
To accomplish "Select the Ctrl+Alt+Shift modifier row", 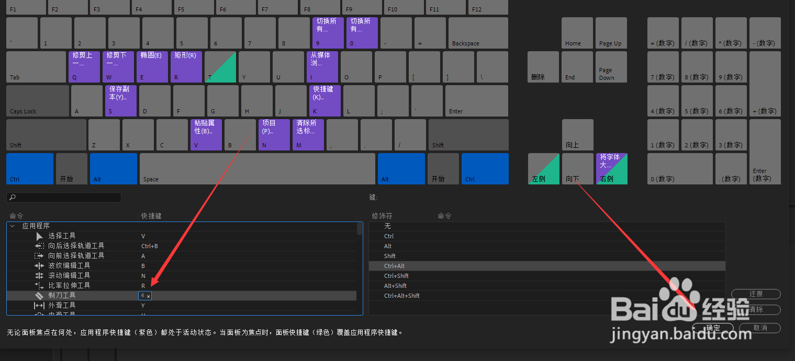I will pos(547,296).
